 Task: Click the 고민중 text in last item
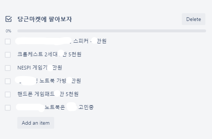tap(86, 107)
